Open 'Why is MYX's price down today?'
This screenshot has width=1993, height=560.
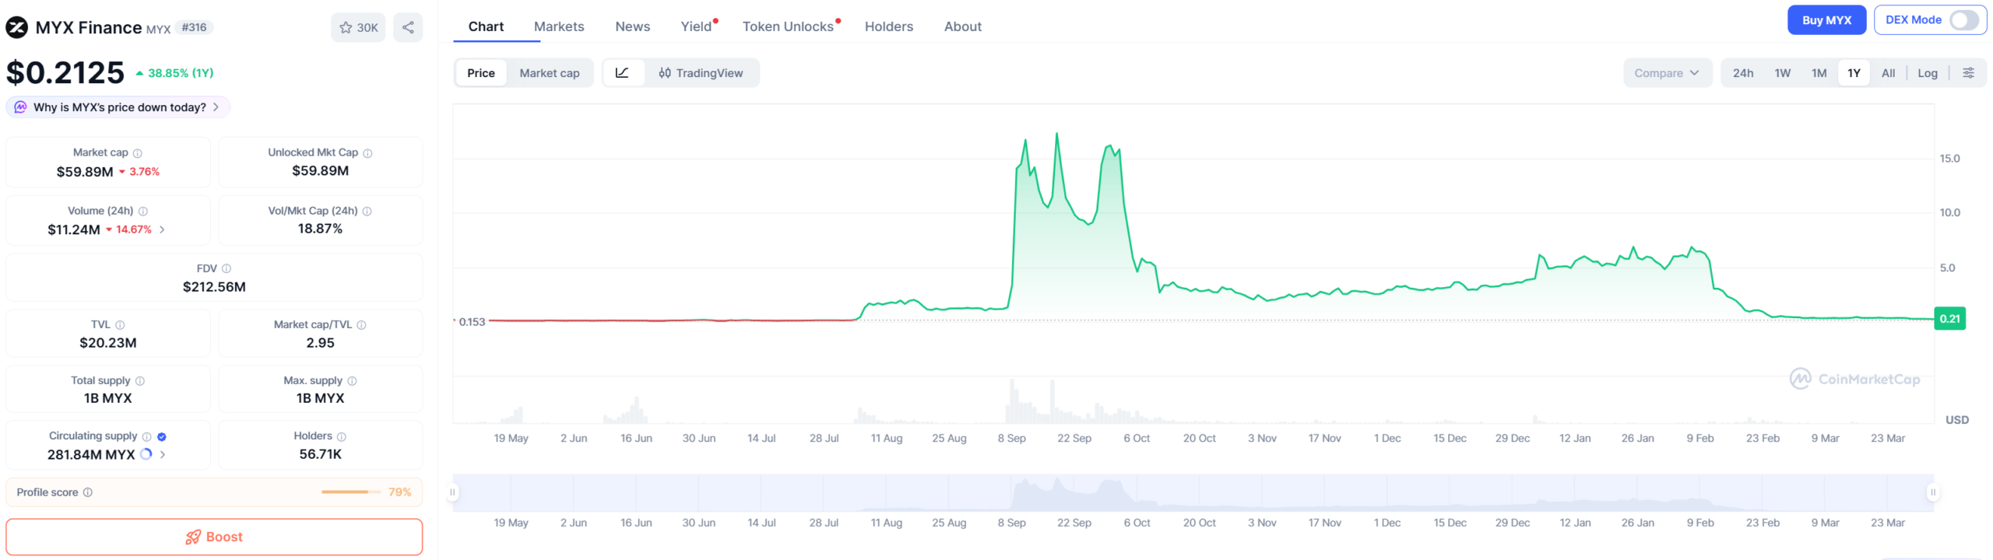pos(118,107)
